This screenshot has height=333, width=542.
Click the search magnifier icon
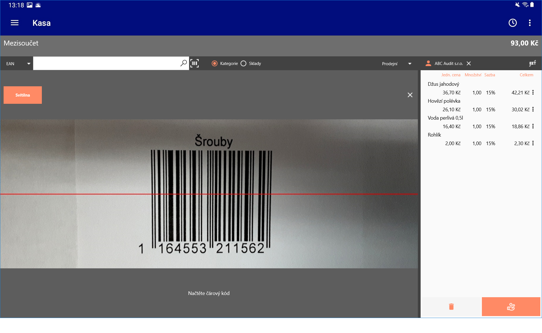[183, 63]
